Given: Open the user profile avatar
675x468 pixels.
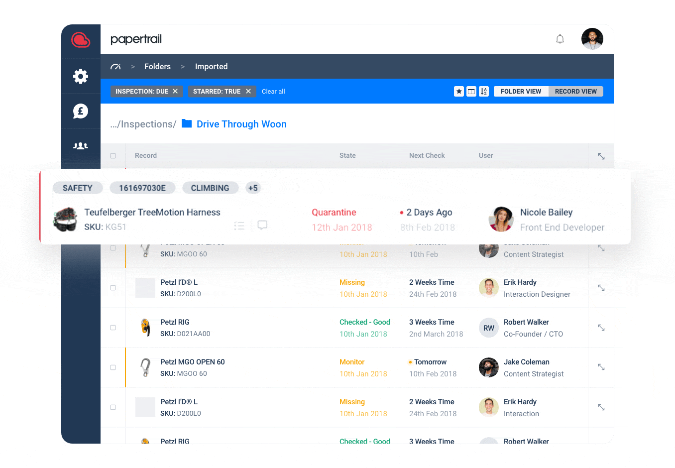Looking at the screenshot, I should point(592,39).
